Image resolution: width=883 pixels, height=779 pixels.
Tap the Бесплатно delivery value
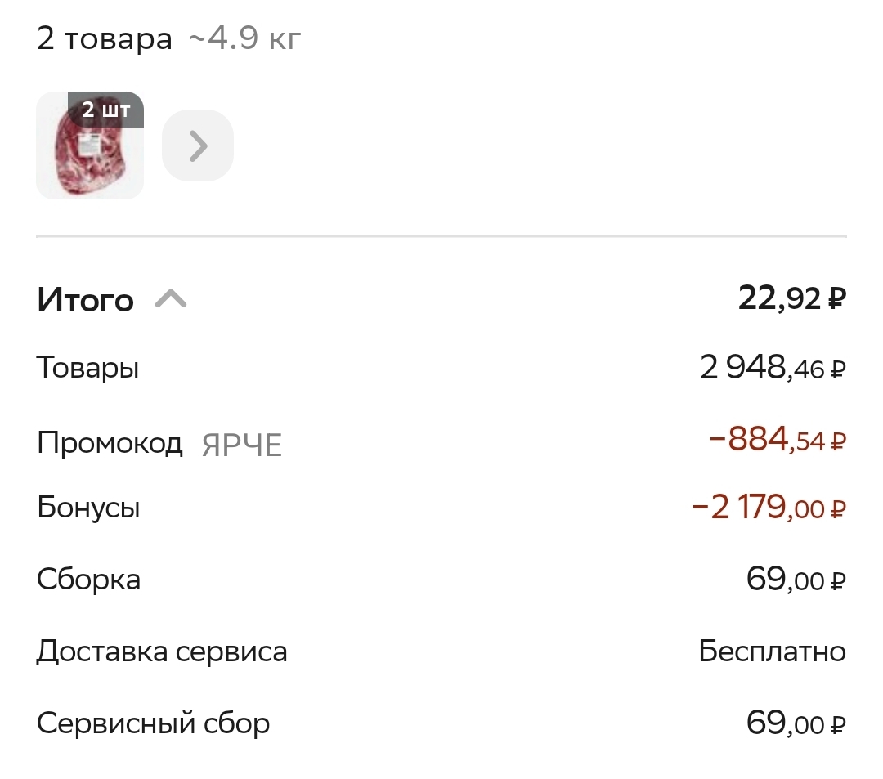pos(772,651)
